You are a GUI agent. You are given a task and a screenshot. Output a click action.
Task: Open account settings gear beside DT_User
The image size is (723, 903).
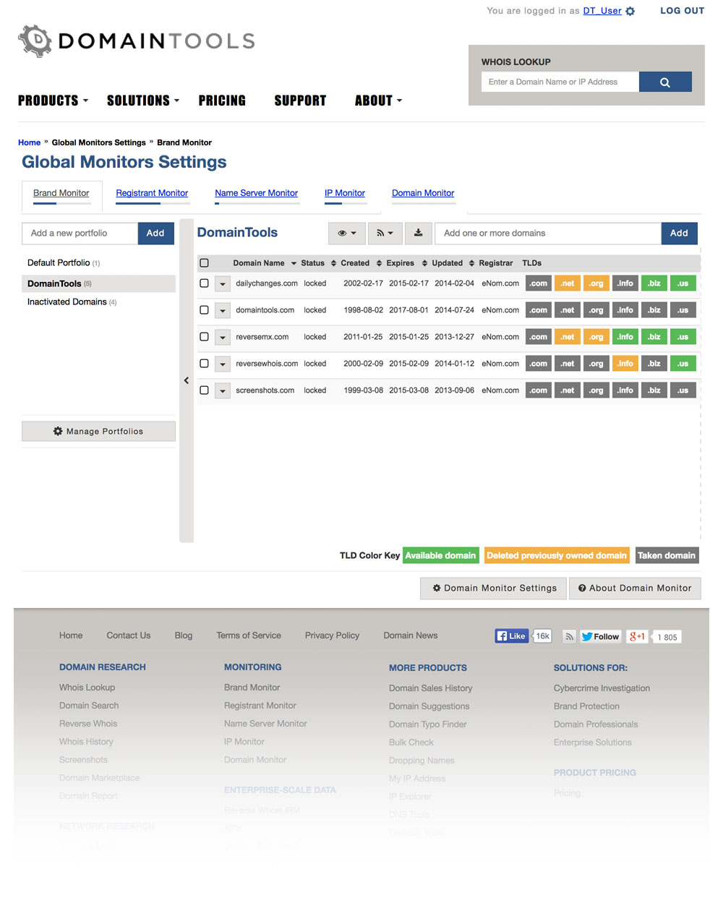[630, 12]
